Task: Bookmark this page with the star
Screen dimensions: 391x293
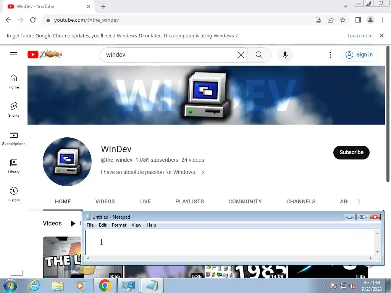Action: tap(343, 20)
